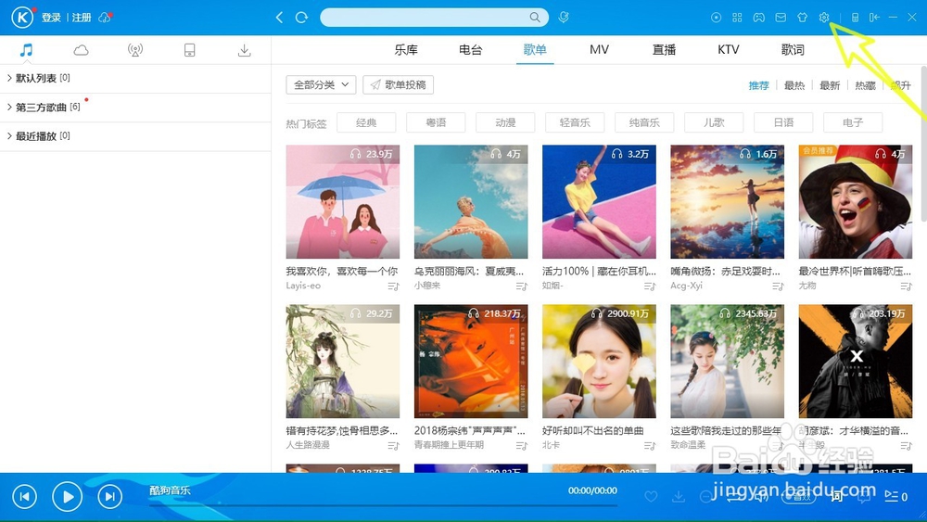
Task: Toggle the 音效 sound effect pill
Action: pyautogui.click(x=799, y=497)
